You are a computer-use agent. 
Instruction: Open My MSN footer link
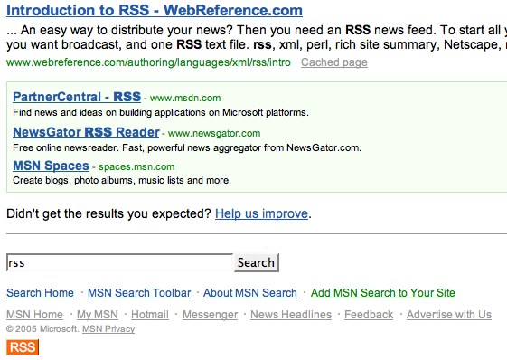tap(98, 315)
